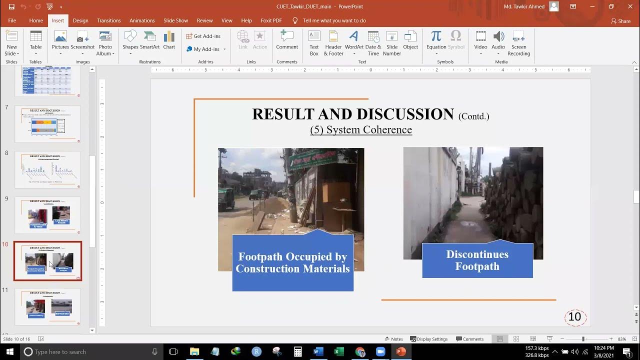Toggle the Notes pane
The height and width of the screenshot is (360, 640).
[393, 339]
